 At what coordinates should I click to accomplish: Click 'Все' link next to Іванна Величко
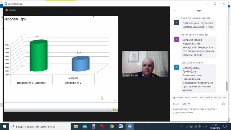pos(206,35)
